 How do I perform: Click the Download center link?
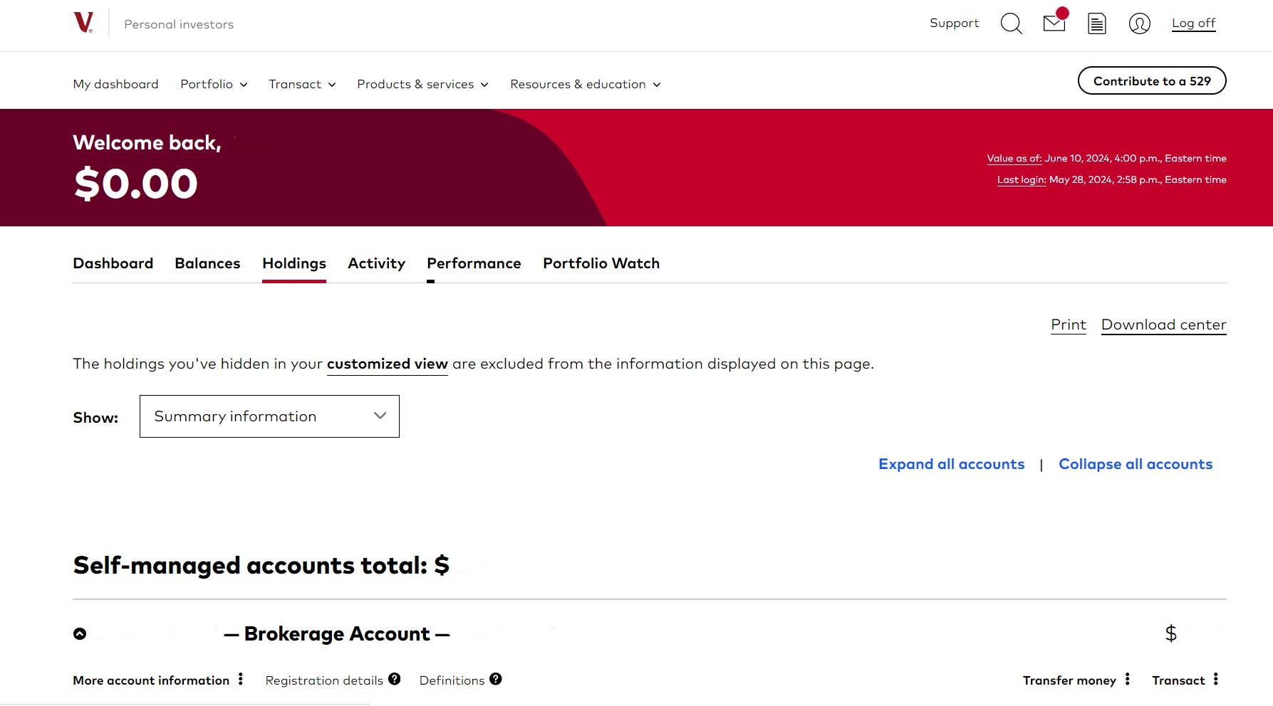(x=1163, y=325)
